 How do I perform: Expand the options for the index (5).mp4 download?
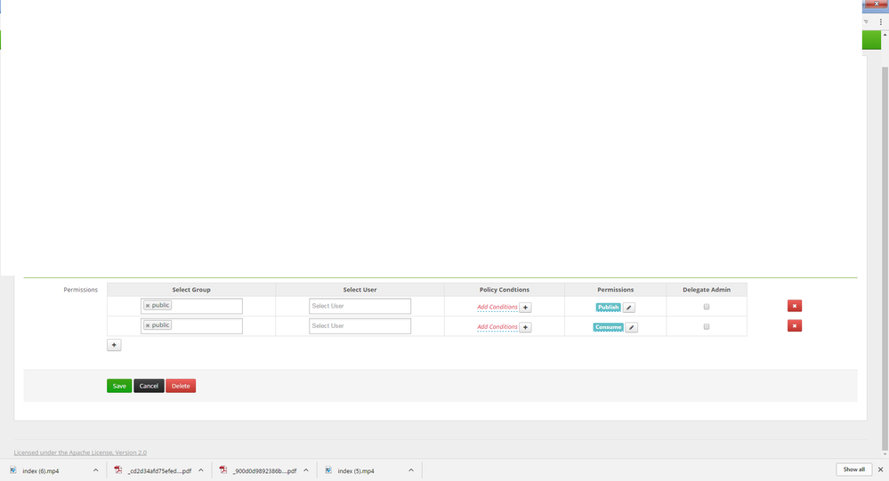coord(411,470)
